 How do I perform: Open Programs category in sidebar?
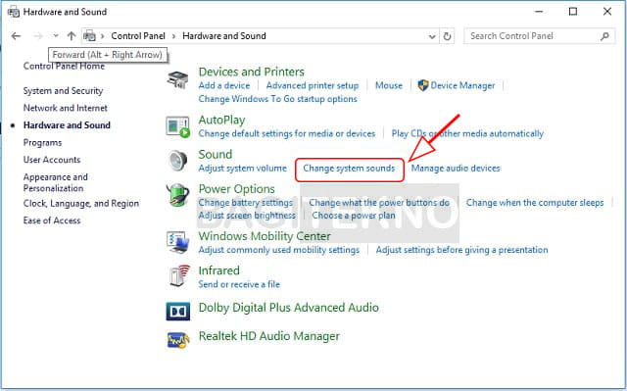[x=42, y=143]
